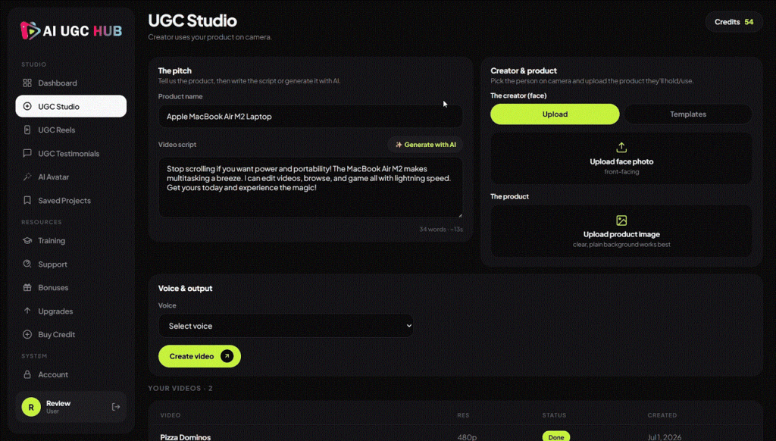
Task: Open the Dashboard menu item
Action: [70, 83]
